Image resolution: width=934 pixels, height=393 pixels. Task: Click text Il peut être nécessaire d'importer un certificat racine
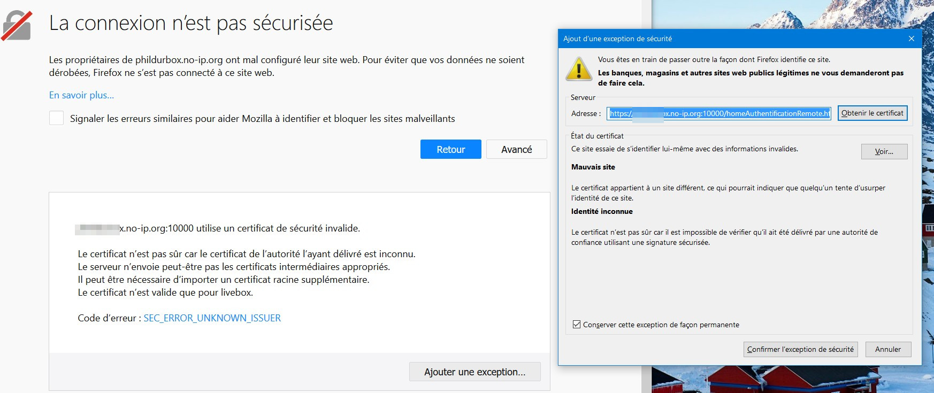224,280
